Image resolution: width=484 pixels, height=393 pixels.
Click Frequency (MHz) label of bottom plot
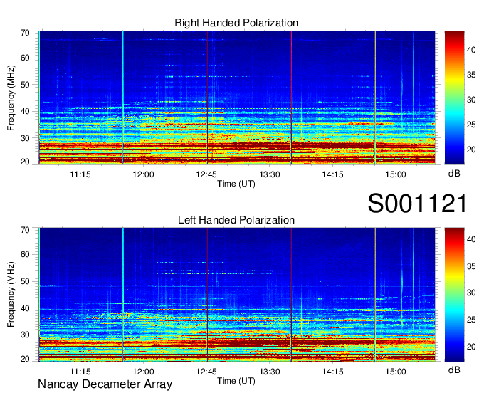point(11,295)
